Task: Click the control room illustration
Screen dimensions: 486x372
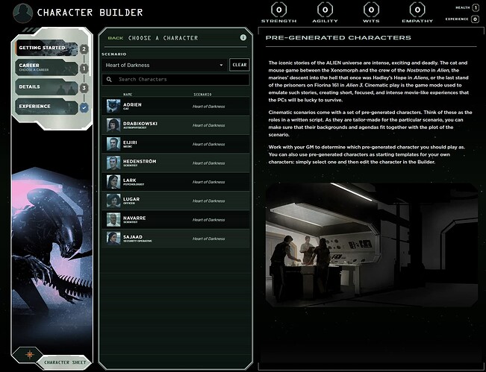Action: [x=372, y=245]
